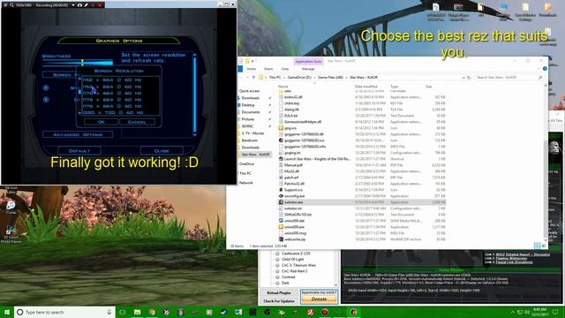Image resolution: width=565 pixels, height=318 pixels.
Task: Select the binkw32.dll file icon
Action: pyautogui.click(x=281, y=97)
